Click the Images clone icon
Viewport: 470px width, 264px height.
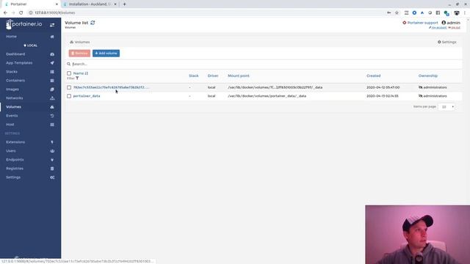coord(52,89)
